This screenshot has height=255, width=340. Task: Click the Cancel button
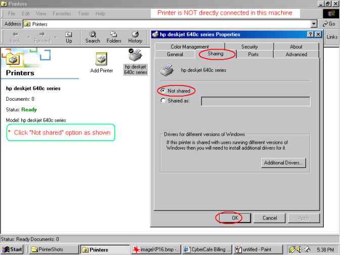click(270, 218)
